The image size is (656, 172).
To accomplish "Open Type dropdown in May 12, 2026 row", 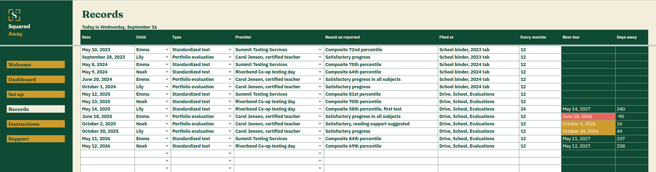I will [x=230, y=146].
